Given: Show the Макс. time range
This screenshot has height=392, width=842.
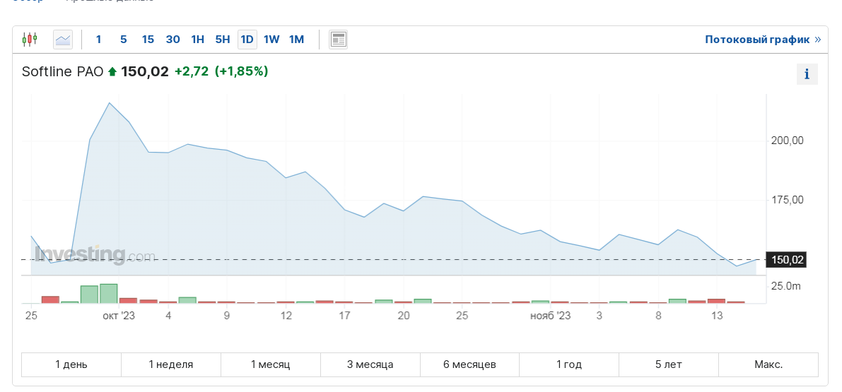Looking at the screenshot, I should (x=768, y=364).
